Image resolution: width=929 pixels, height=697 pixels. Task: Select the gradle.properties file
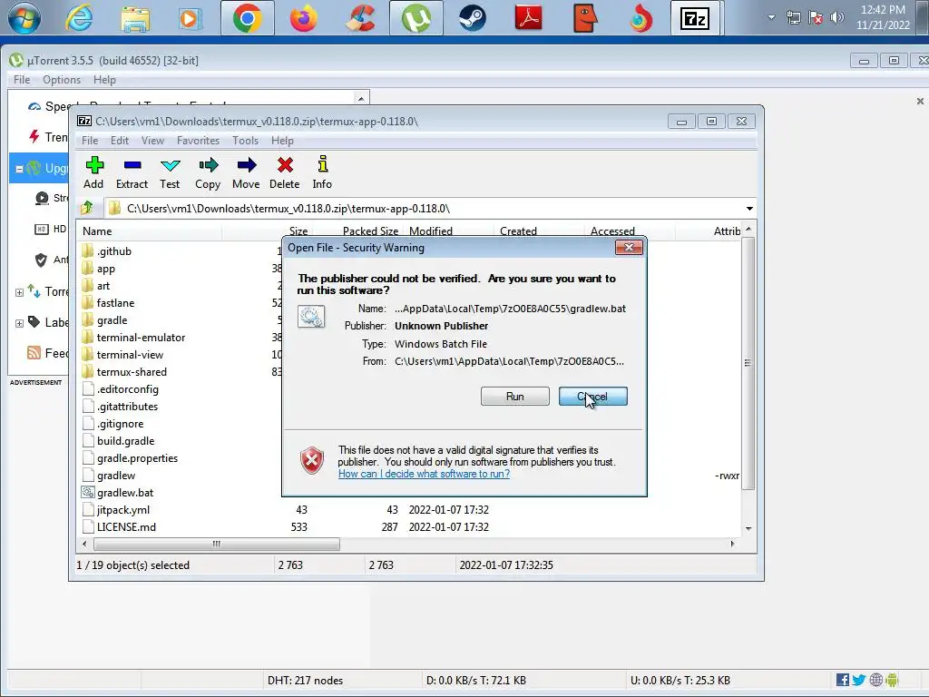coord(137,458)
